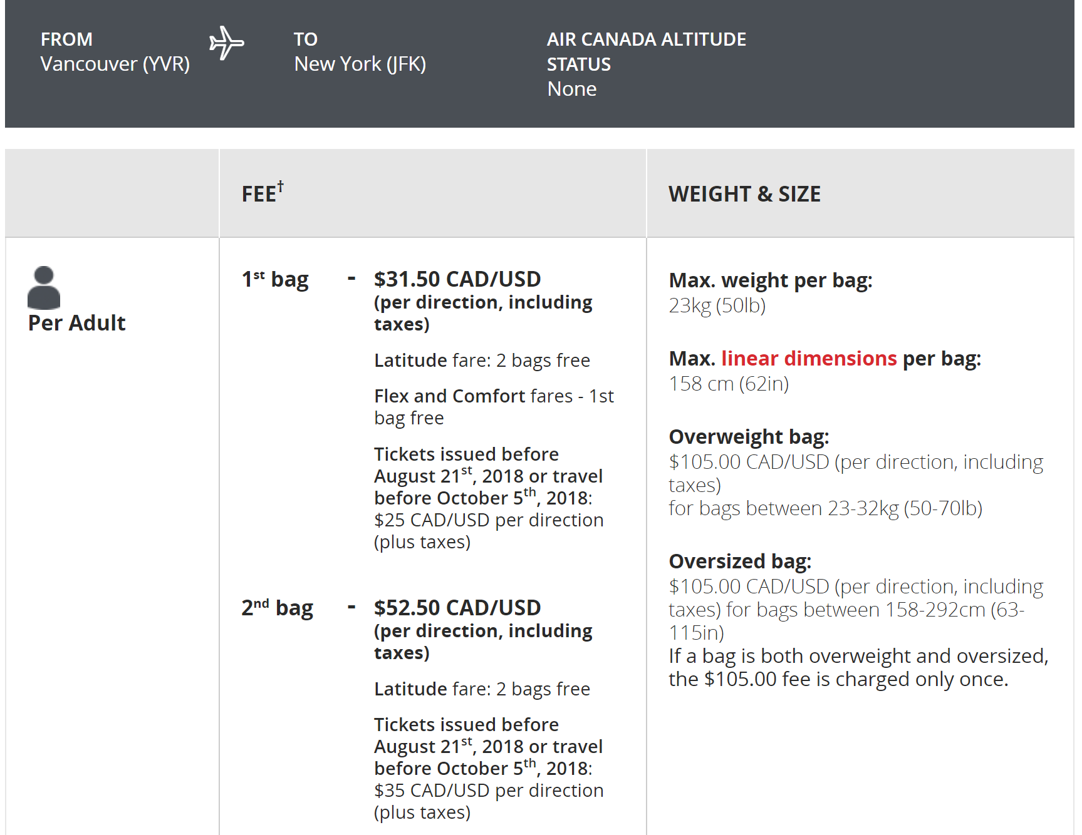Click the Max. weight per bag heading

tap(770, 280)
